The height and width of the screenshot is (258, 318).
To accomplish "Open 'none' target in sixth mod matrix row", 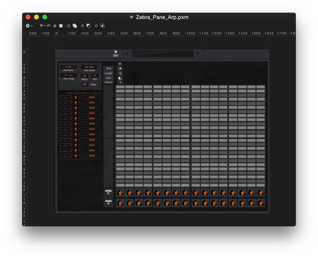I will pos(91,124).
